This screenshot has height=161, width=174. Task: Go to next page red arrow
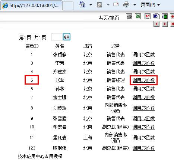pos(165,24)
